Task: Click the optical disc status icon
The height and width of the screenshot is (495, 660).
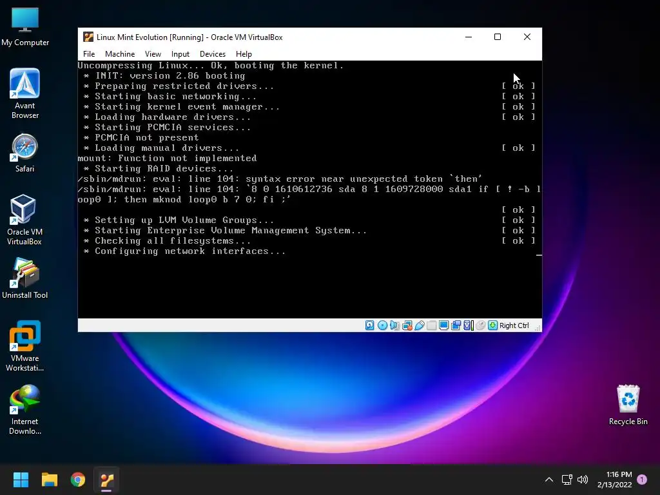Action: 382,325
